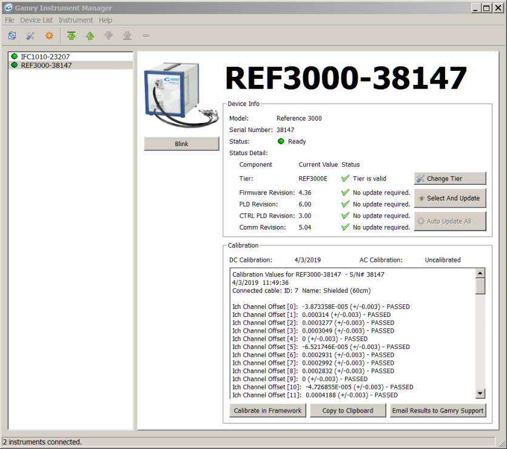Click the green check beside Tier is valid
This screenshot has width=507, height=449.
click(345, 178)
